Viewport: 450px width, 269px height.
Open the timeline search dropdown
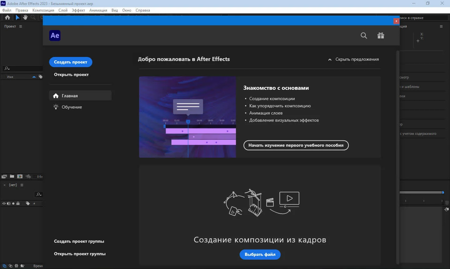point(38,195)
